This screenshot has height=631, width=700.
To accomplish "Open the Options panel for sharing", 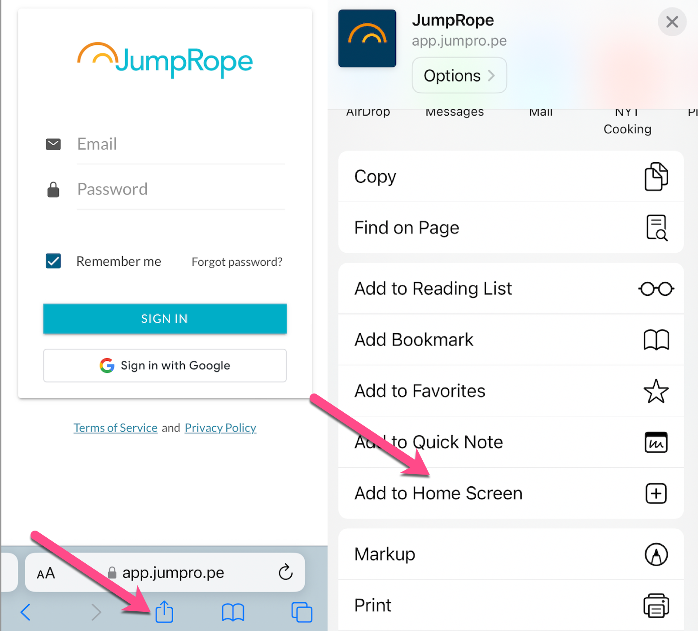I will (459, 75).
